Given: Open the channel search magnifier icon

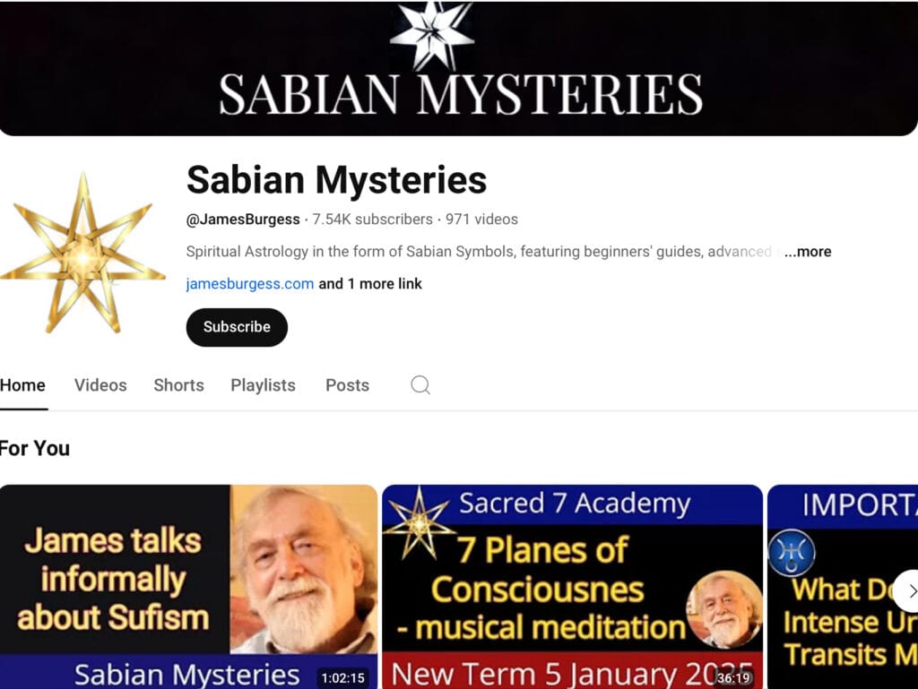Looking at the screenshot, I should [420, 385].
